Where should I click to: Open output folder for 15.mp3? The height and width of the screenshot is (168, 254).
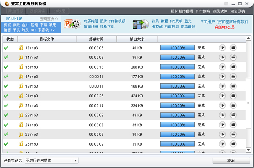tap(233, 67)
